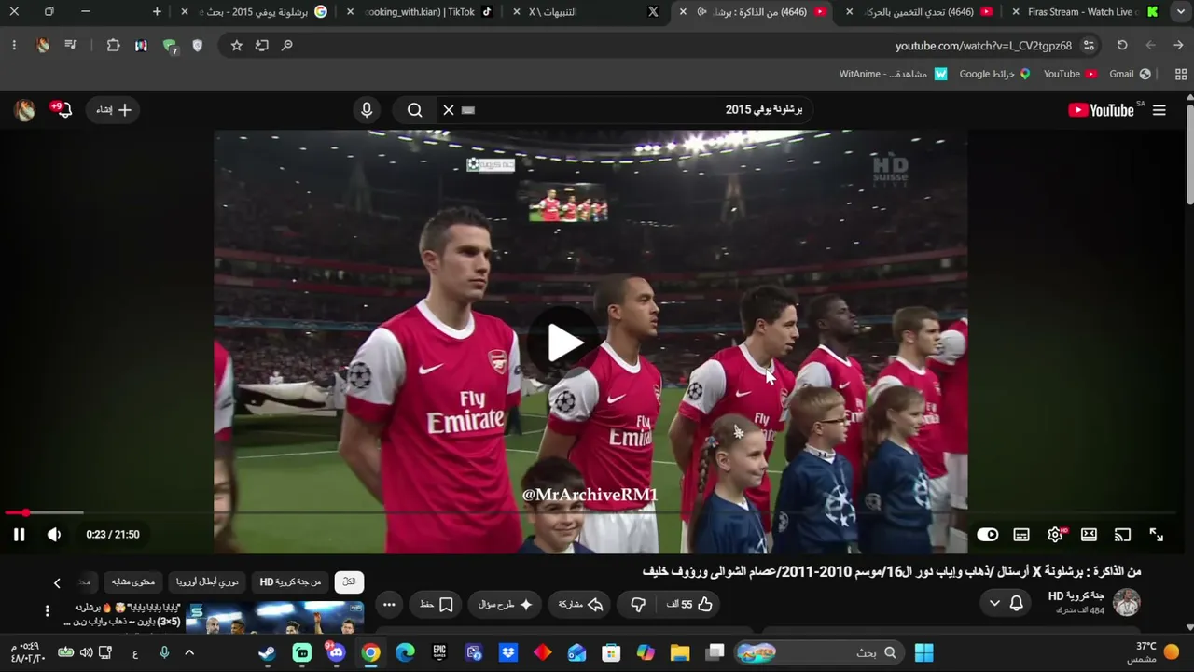
Task: Clear the YouTube search query
Action: pyautogui.click(x=449, y=110)
